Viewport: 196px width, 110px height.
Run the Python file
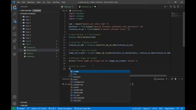tap(165, 7)
